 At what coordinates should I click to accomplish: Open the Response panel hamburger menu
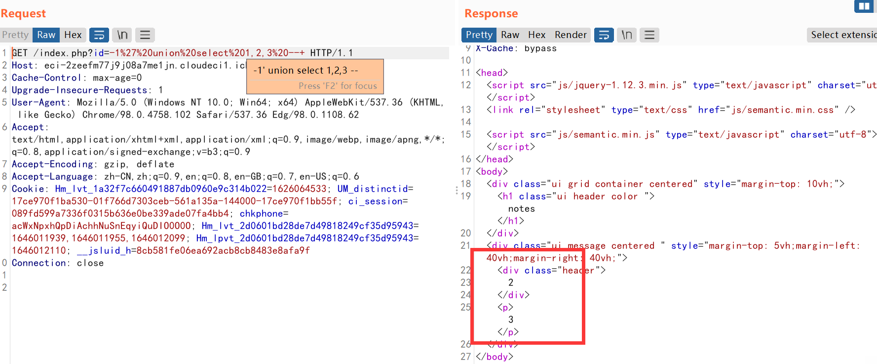click(649, 35)
